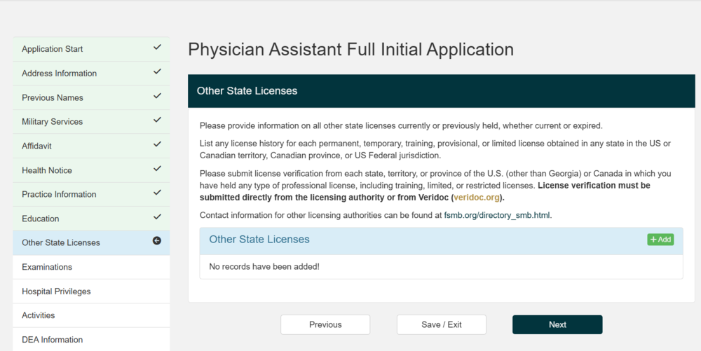
Task: Click the checkmark icon next to Address Information
Action: 157,71
